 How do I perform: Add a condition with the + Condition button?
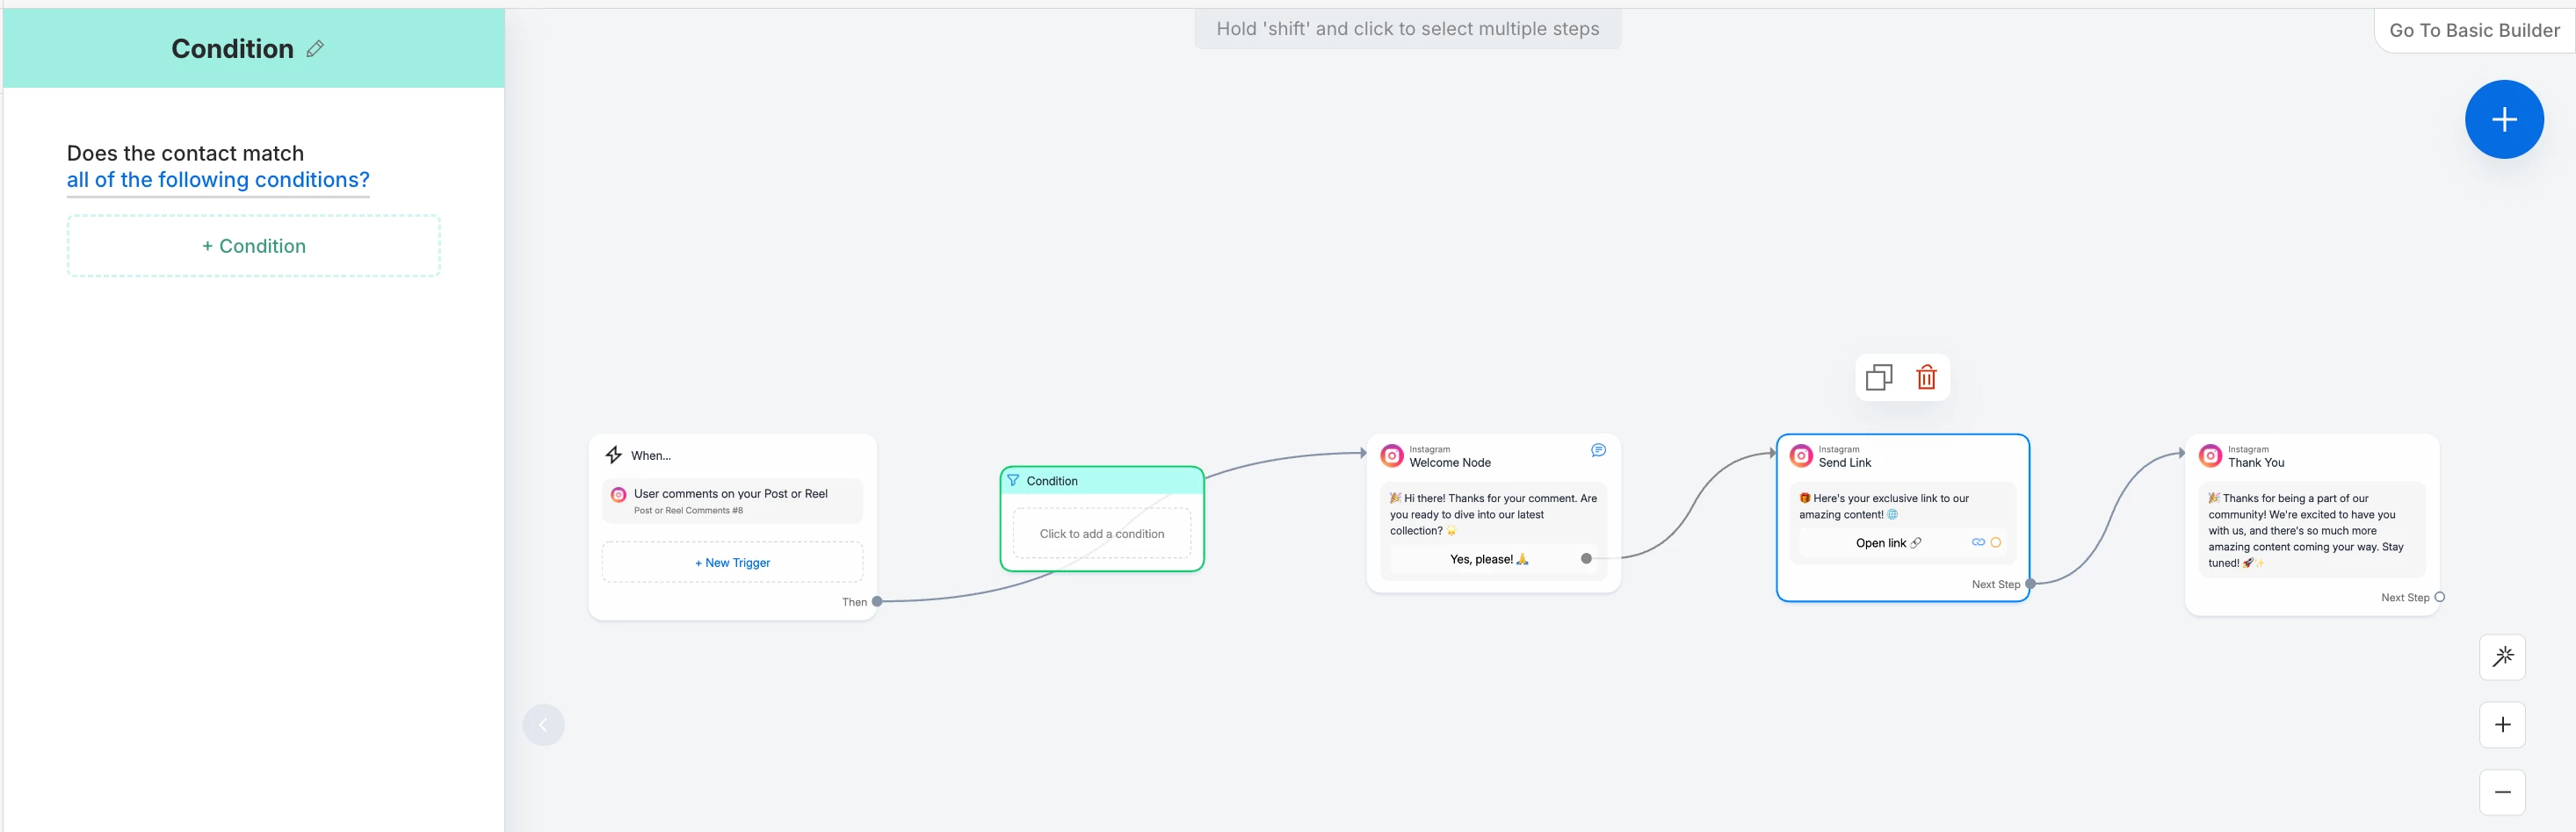(x=254, y=246)
